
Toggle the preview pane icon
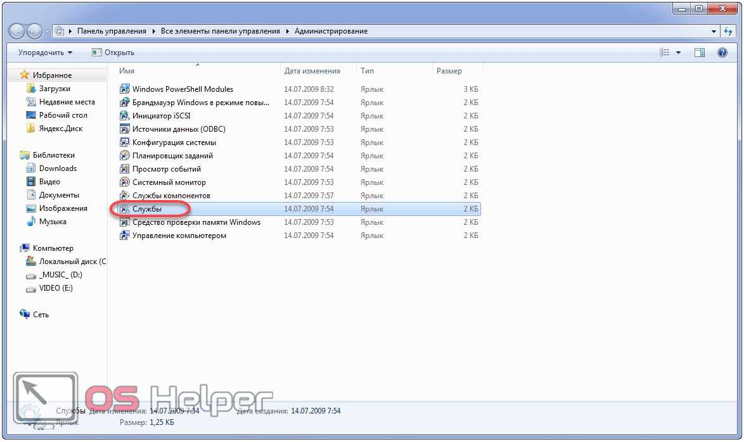tap(700, 53)
